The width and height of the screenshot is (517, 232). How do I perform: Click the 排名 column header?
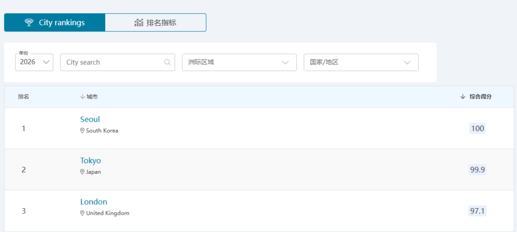tap(23, 96)
